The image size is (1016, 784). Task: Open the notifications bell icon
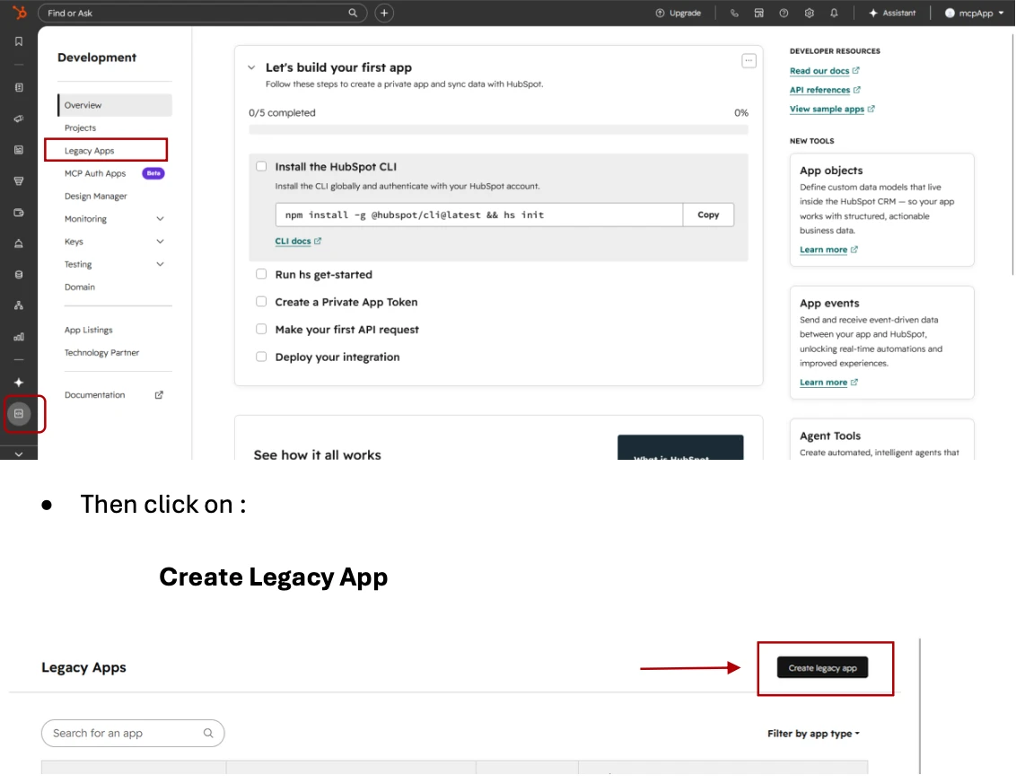pyautogui.click(x=834, y=13)
